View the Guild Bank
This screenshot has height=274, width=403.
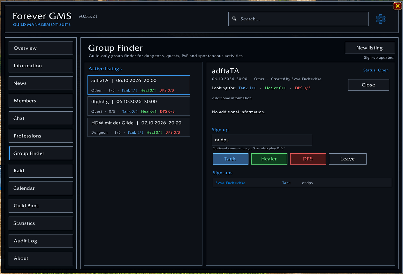(x=41, y=206)
